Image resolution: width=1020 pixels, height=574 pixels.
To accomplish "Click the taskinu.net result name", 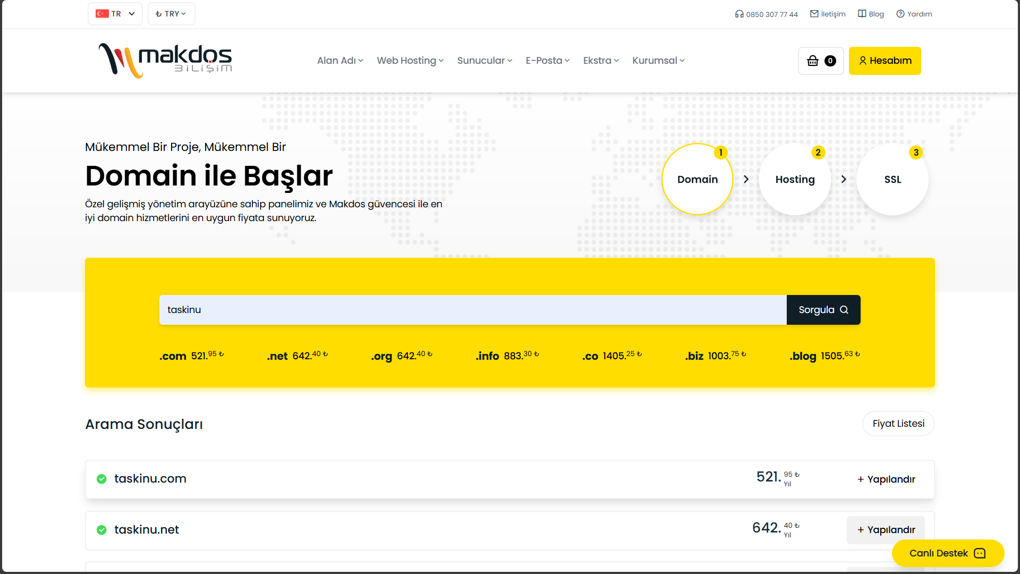I will click(147, 529).
